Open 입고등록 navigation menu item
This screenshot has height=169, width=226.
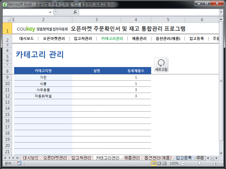tap(197, 39)
